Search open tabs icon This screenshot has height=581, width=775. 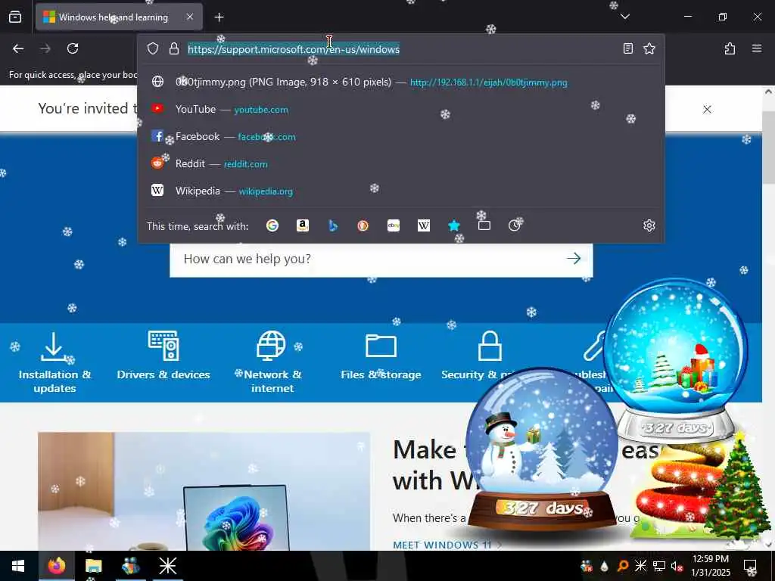pyautogui.click(x=484, y=225)
